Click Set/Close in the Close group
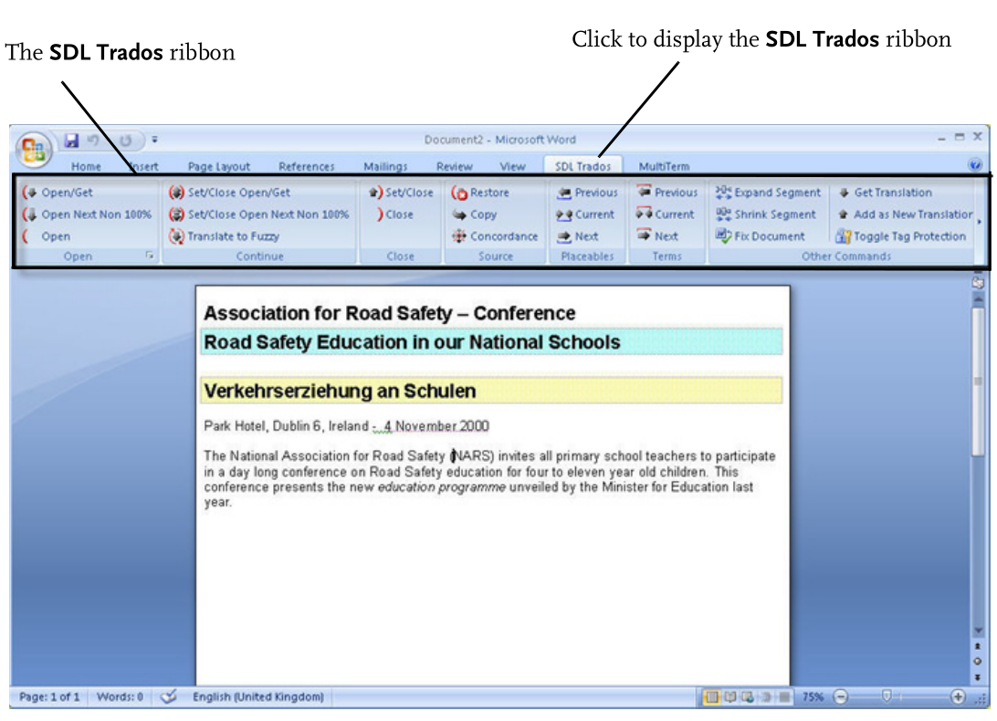This screenshot has width=997, height=721. [x=401, y=192]
